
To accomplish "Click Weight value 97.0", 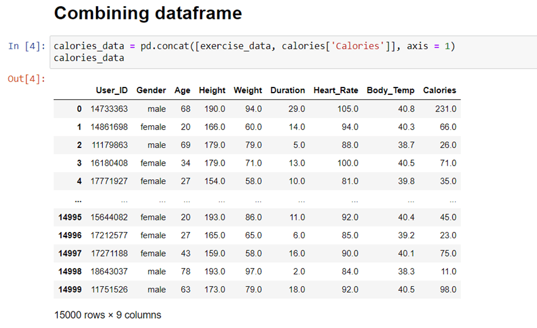I will 254,272.
